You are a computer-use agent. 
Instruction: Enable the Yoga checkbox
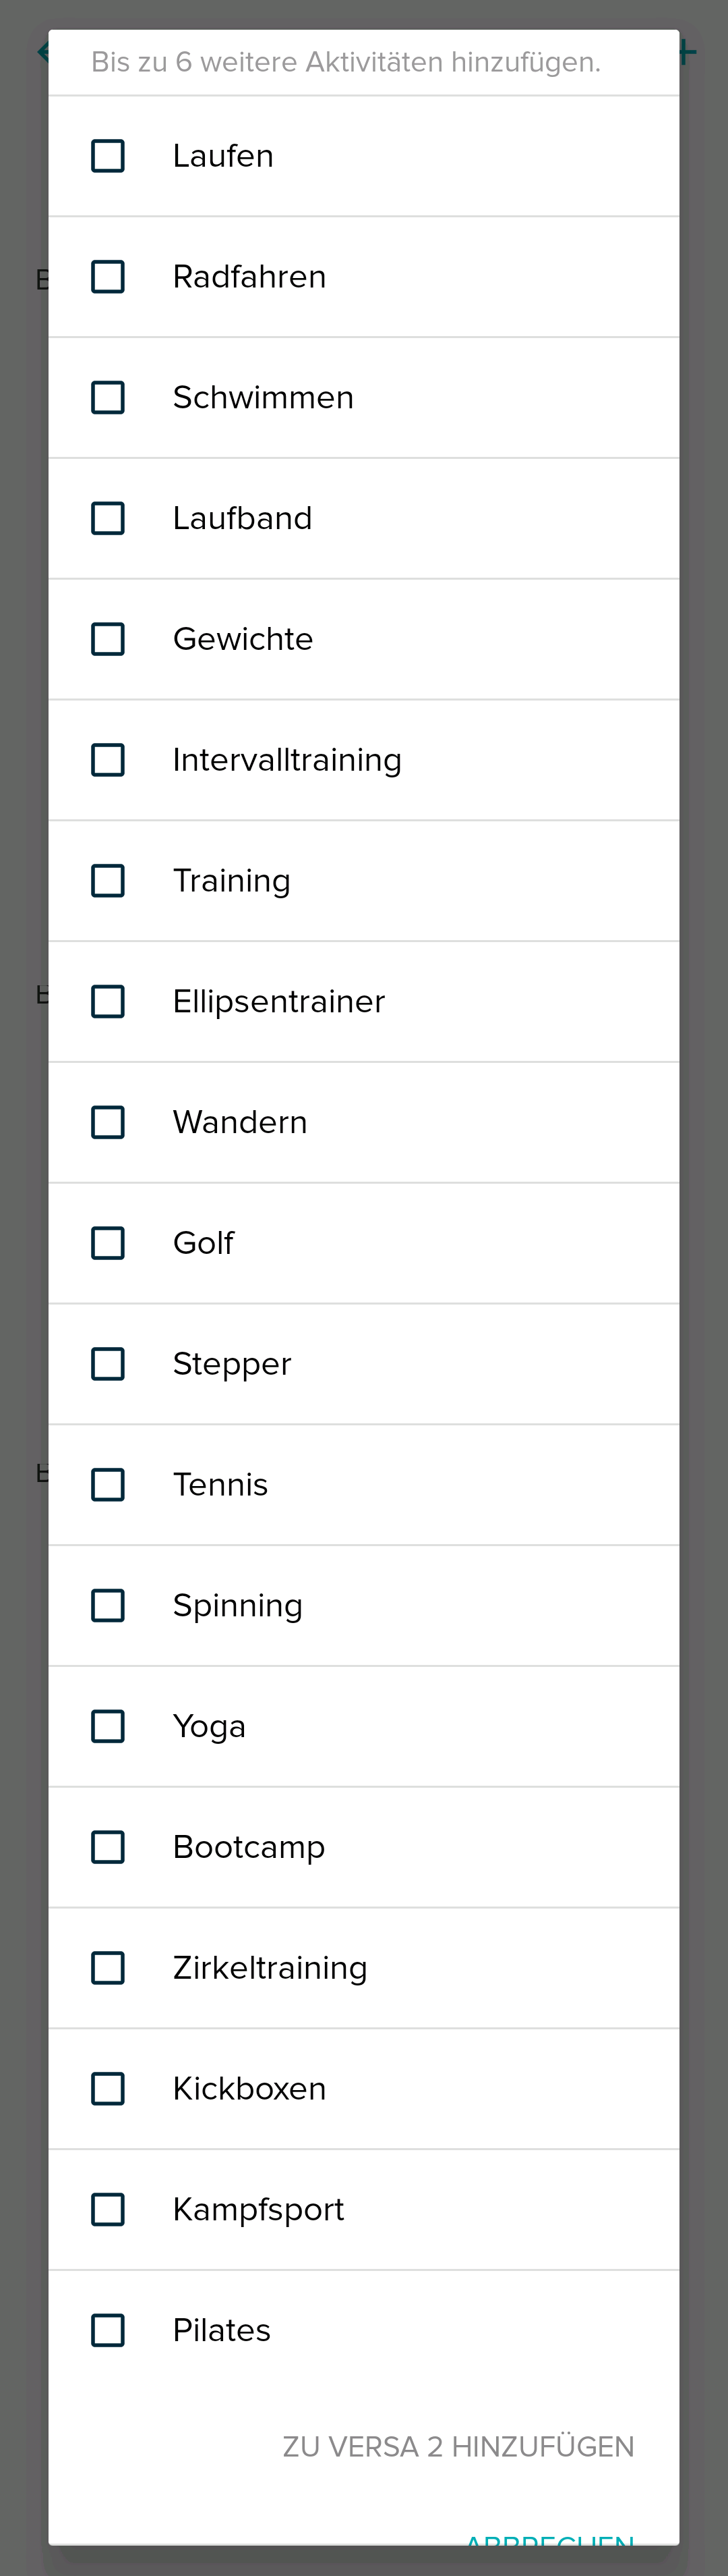click(108, 1726)
